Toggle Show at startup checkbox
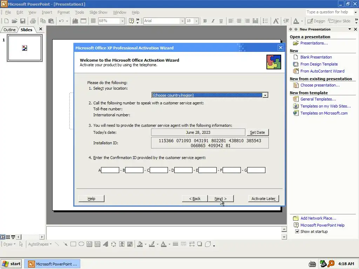This screenshot has width=359, height=269. point(297,232)
